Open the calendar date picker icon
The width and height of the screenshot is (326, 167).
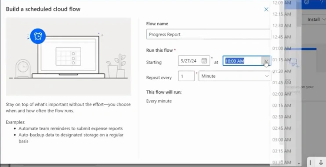pyautogui.click(x=204, y=60)
